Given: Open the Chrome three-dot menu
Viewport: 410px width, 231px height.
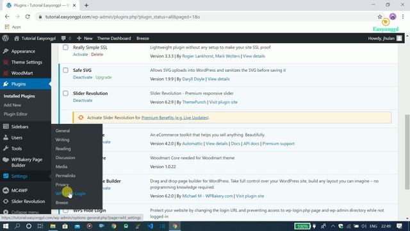Looking at the screenshot, I should pyautogui.click(x=403, y=17).
